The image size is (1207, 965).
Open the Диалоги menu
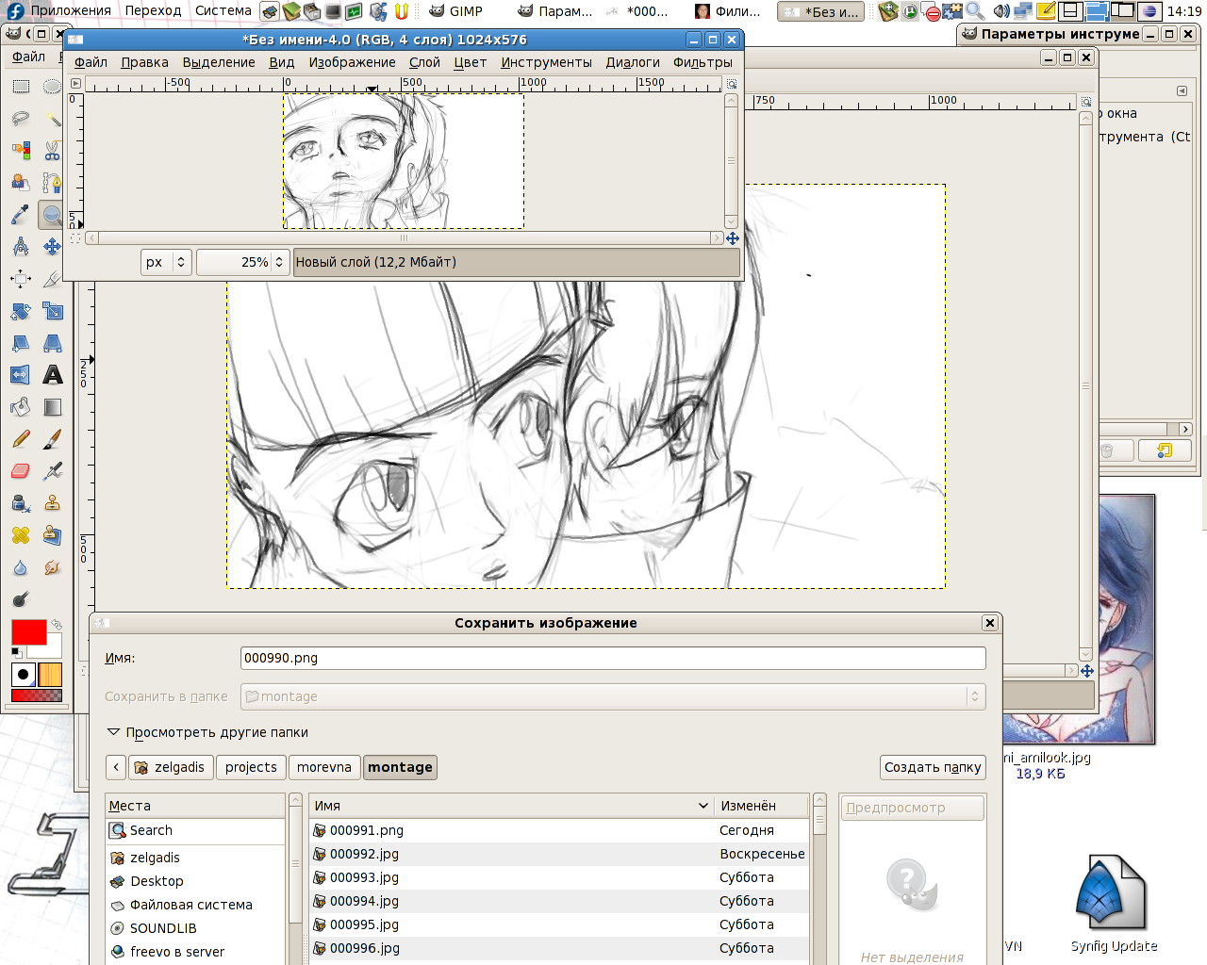pyautogui.click(x=633, y=62)
